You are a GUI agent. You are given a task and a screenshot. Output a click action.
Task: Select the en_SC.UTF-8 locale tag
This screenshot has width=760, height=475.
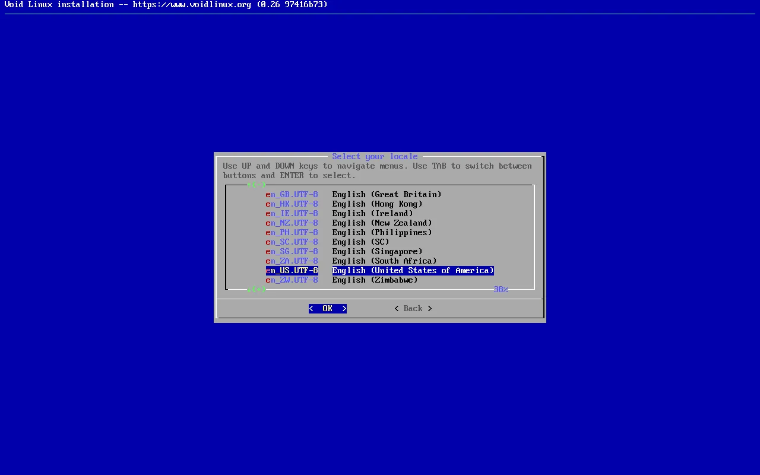(292, 242)
